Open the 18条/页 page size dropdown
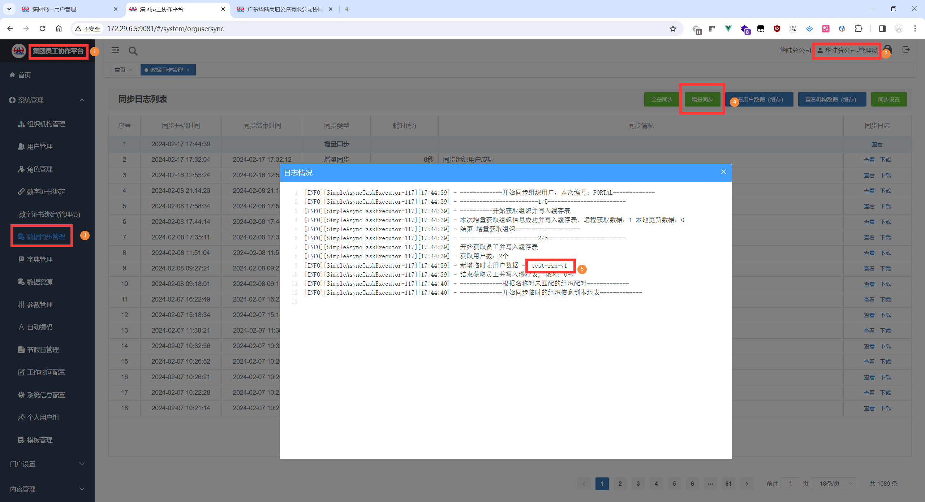 [x=833, y=484]
